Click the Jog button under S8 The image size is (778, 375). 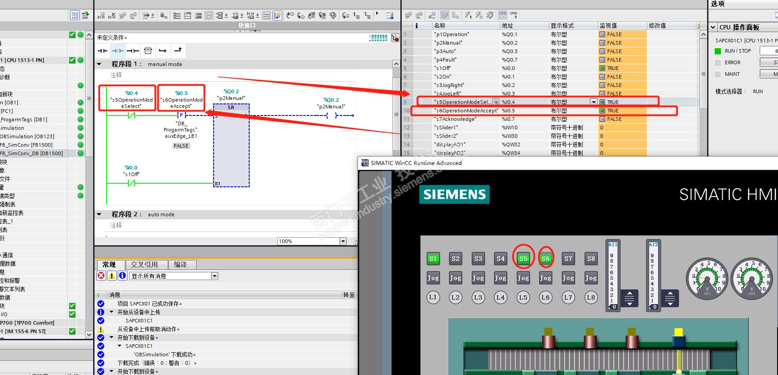pyautogui.click(x=591, y=278)
